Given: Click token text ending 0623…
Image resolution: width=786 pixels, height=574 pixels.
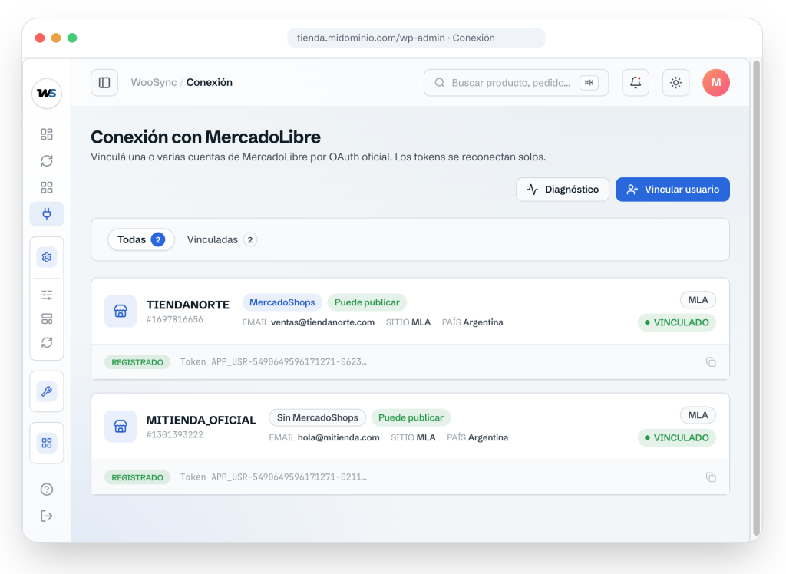Looking at the screenshot, I should pos(274,362).
